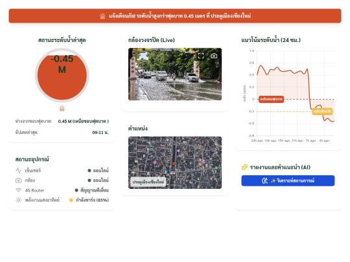Viewport: 350px width, 262px height.
Task: Click the red location pin on the map
Action: [174, 164]
